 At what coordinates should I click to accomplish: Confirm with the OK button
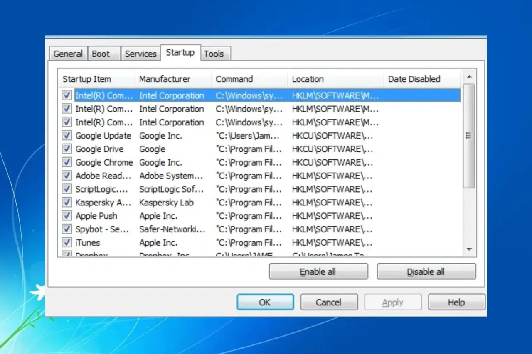pos(265,302)
